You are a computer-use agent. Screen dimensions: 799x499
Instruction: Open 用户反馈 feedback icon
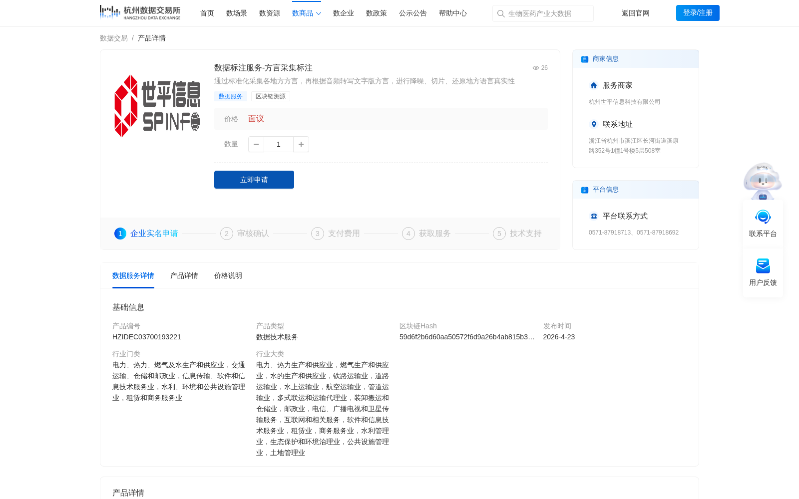[763, 265]
